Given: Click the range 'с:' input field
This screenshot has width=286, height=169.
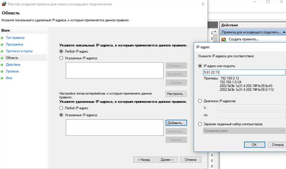Looking at the screenshot, I should pos(251,108).
